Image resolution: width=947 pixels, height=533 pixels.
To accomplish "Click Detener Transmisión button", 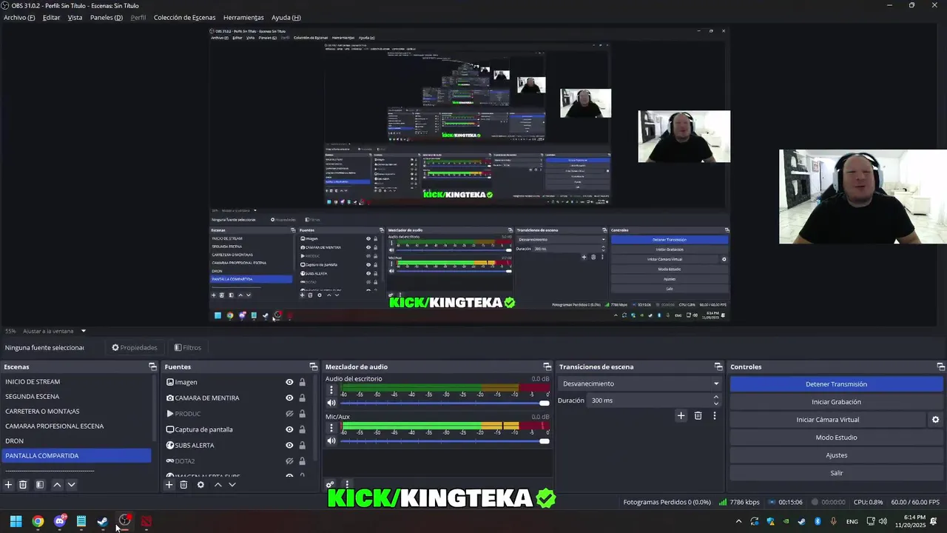I will tap(836, 384).
